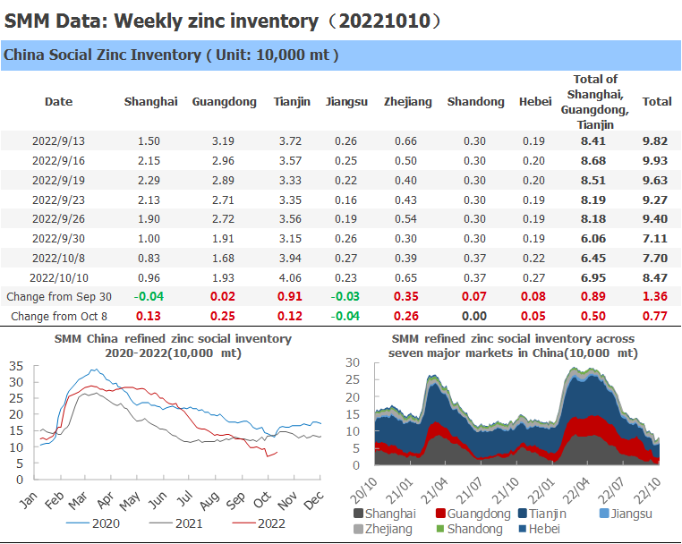Select the Total column header

point(657,102)
